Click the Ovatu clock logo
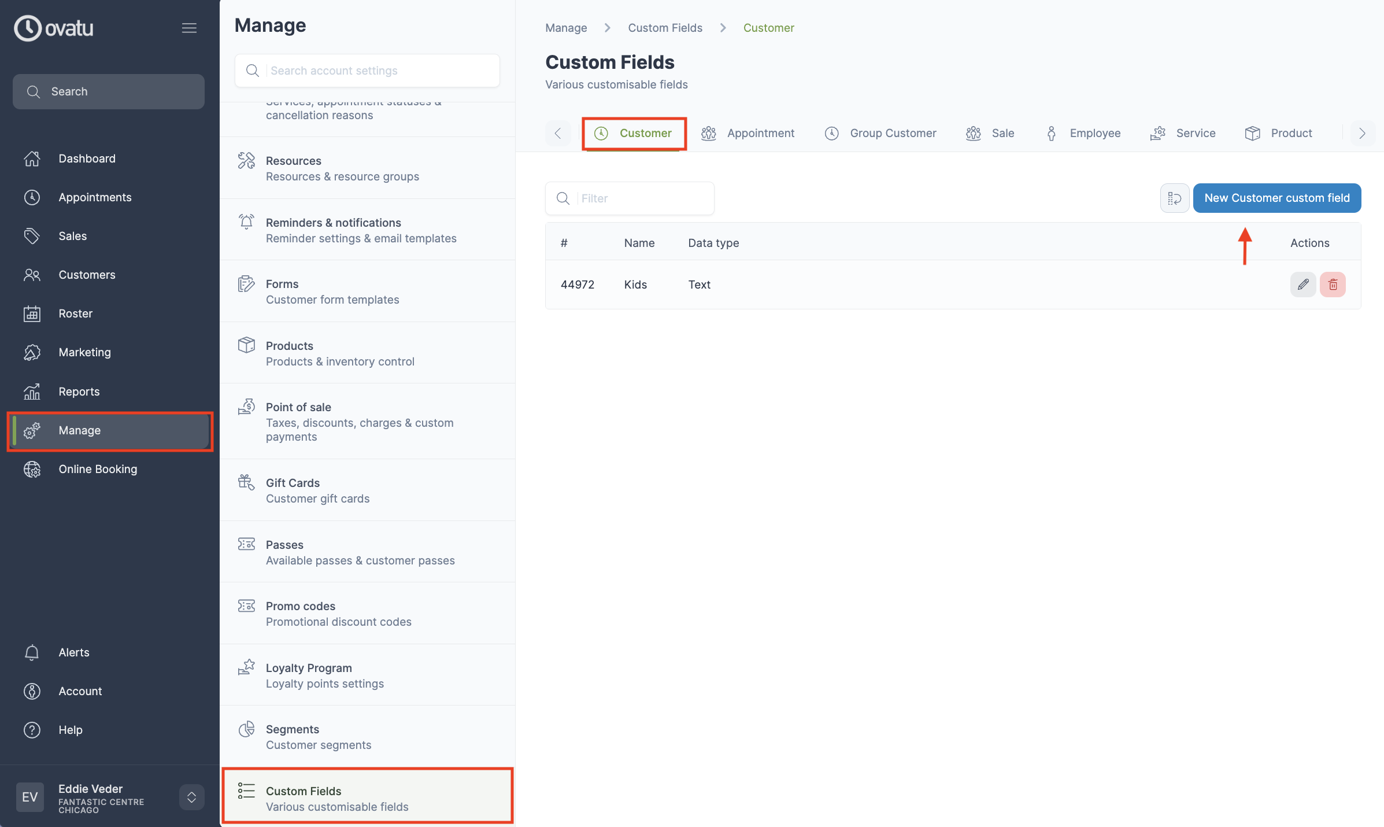 pyautogui.click(x=27, y=28)
